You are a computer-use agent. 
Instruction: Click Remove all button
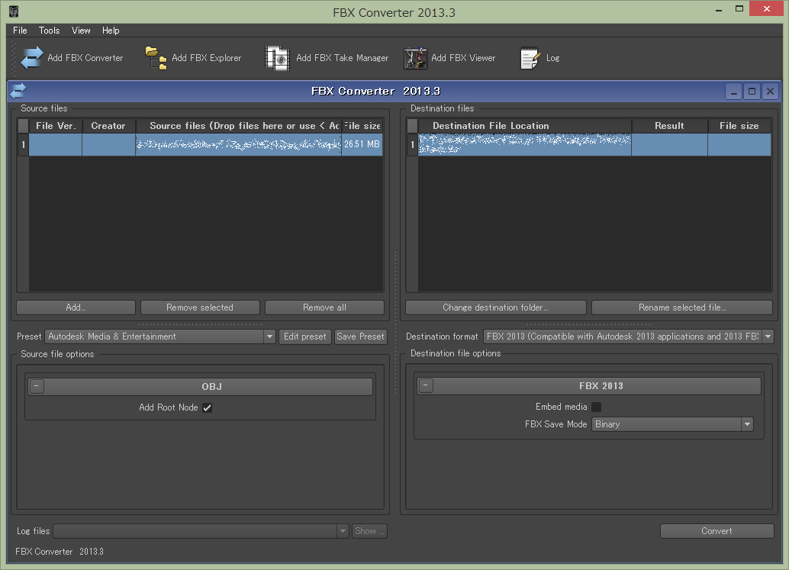click(324, 308)
